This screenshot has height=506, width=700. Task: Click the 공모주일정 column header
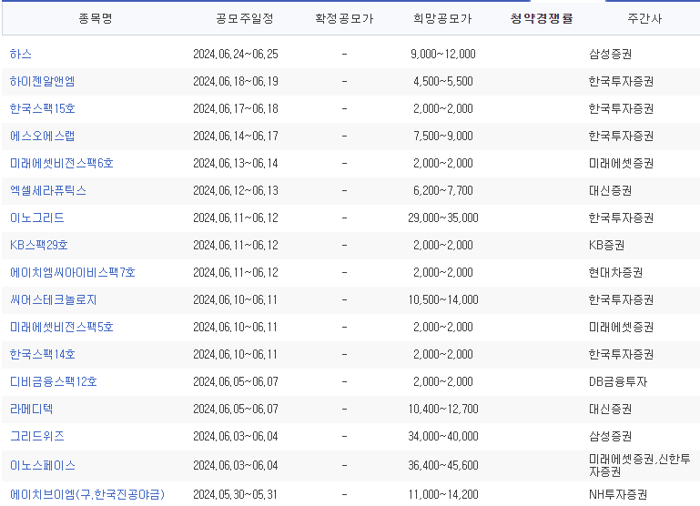(x=245, y=18)
